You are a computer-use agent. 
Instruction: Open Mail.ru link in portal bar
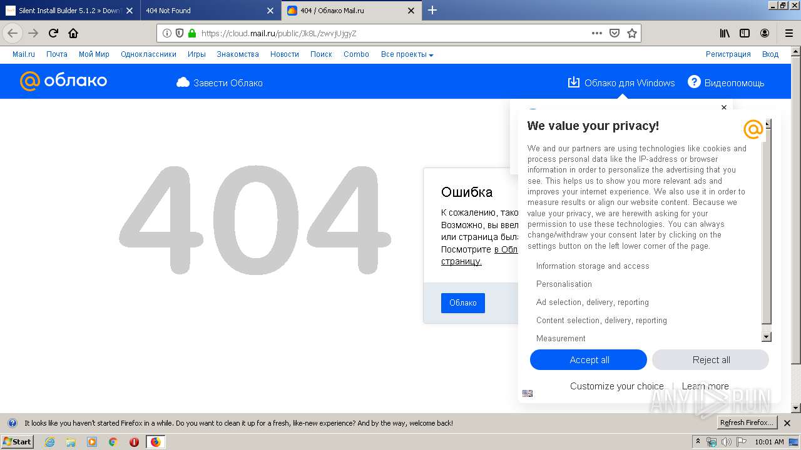[x=24, y=54]
